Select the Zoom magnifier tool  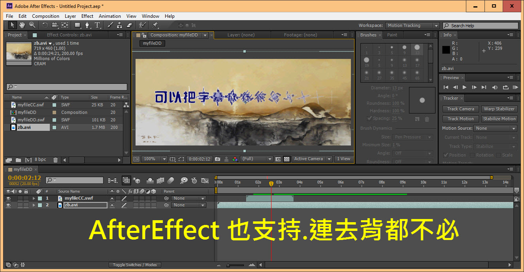[x=32, y=25]
